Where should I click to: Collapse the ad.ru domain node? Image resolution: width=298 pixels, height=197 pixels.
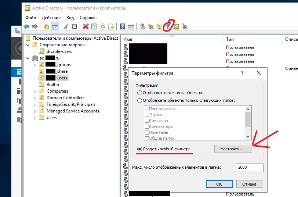coord(28,58)
